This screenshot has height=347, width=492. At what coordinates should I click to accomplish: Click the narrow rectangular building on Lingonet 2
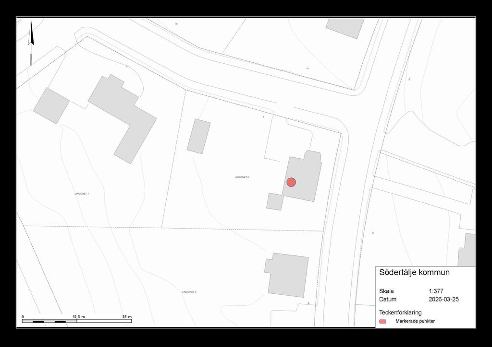click(198, 137)
